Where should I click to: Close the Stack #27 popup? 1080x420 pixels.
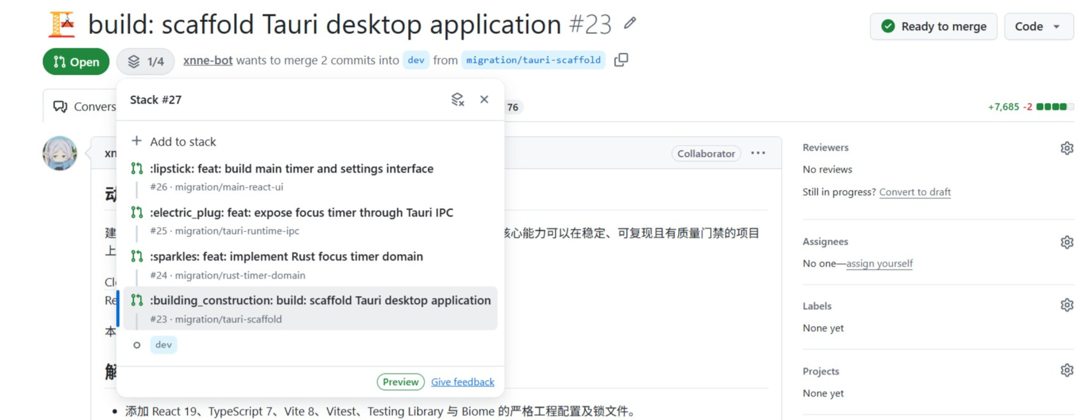click(x=484, y=99)
